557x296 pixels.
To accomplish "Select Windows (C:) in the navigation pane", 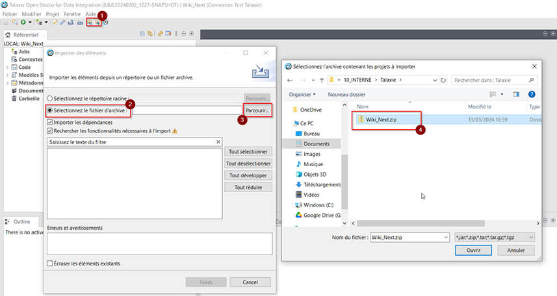I will click(x=315, y=205).
